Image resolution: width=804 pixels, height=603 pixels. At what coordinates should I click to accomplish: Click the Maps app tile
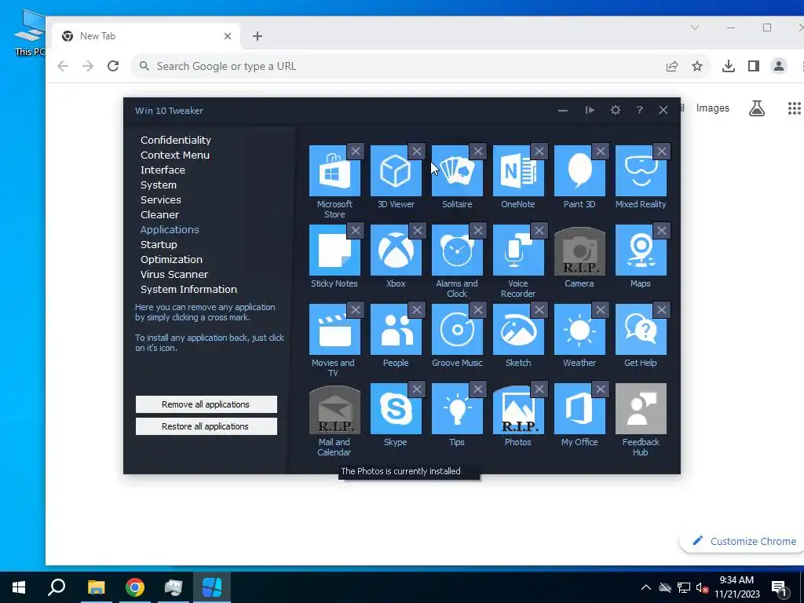[x=641, y=250]
